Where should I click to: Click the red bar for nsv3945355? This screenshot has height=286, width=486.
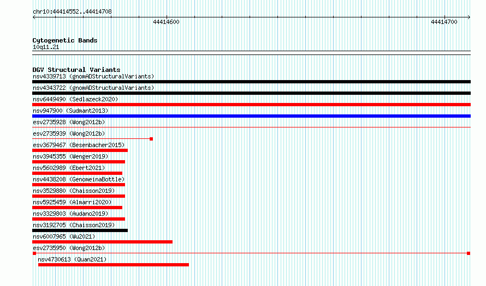(x=79, y=162)
